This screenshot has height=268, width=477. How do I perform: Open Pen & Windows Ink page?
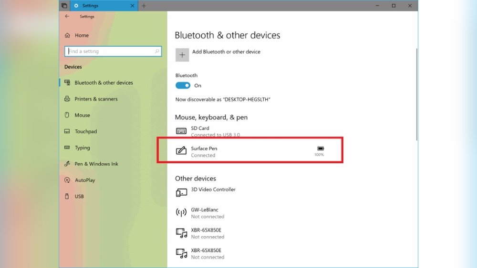96,164
